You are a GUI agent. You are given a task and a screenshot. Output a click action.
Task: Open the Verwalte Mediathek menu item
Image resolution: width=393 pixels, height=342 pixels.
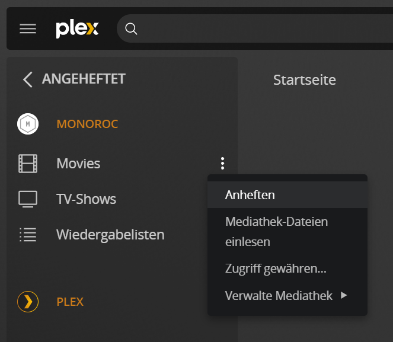pyautogui.click(x=279, y=295)
